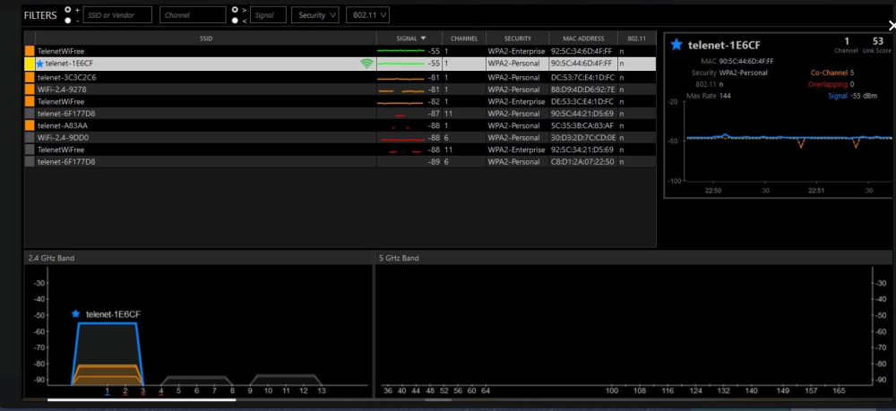The height and width of the screenshot is (411, 896).
Task: Click channel 11 on the 2.4 GHz axis
Action: (x=286, y=391)
